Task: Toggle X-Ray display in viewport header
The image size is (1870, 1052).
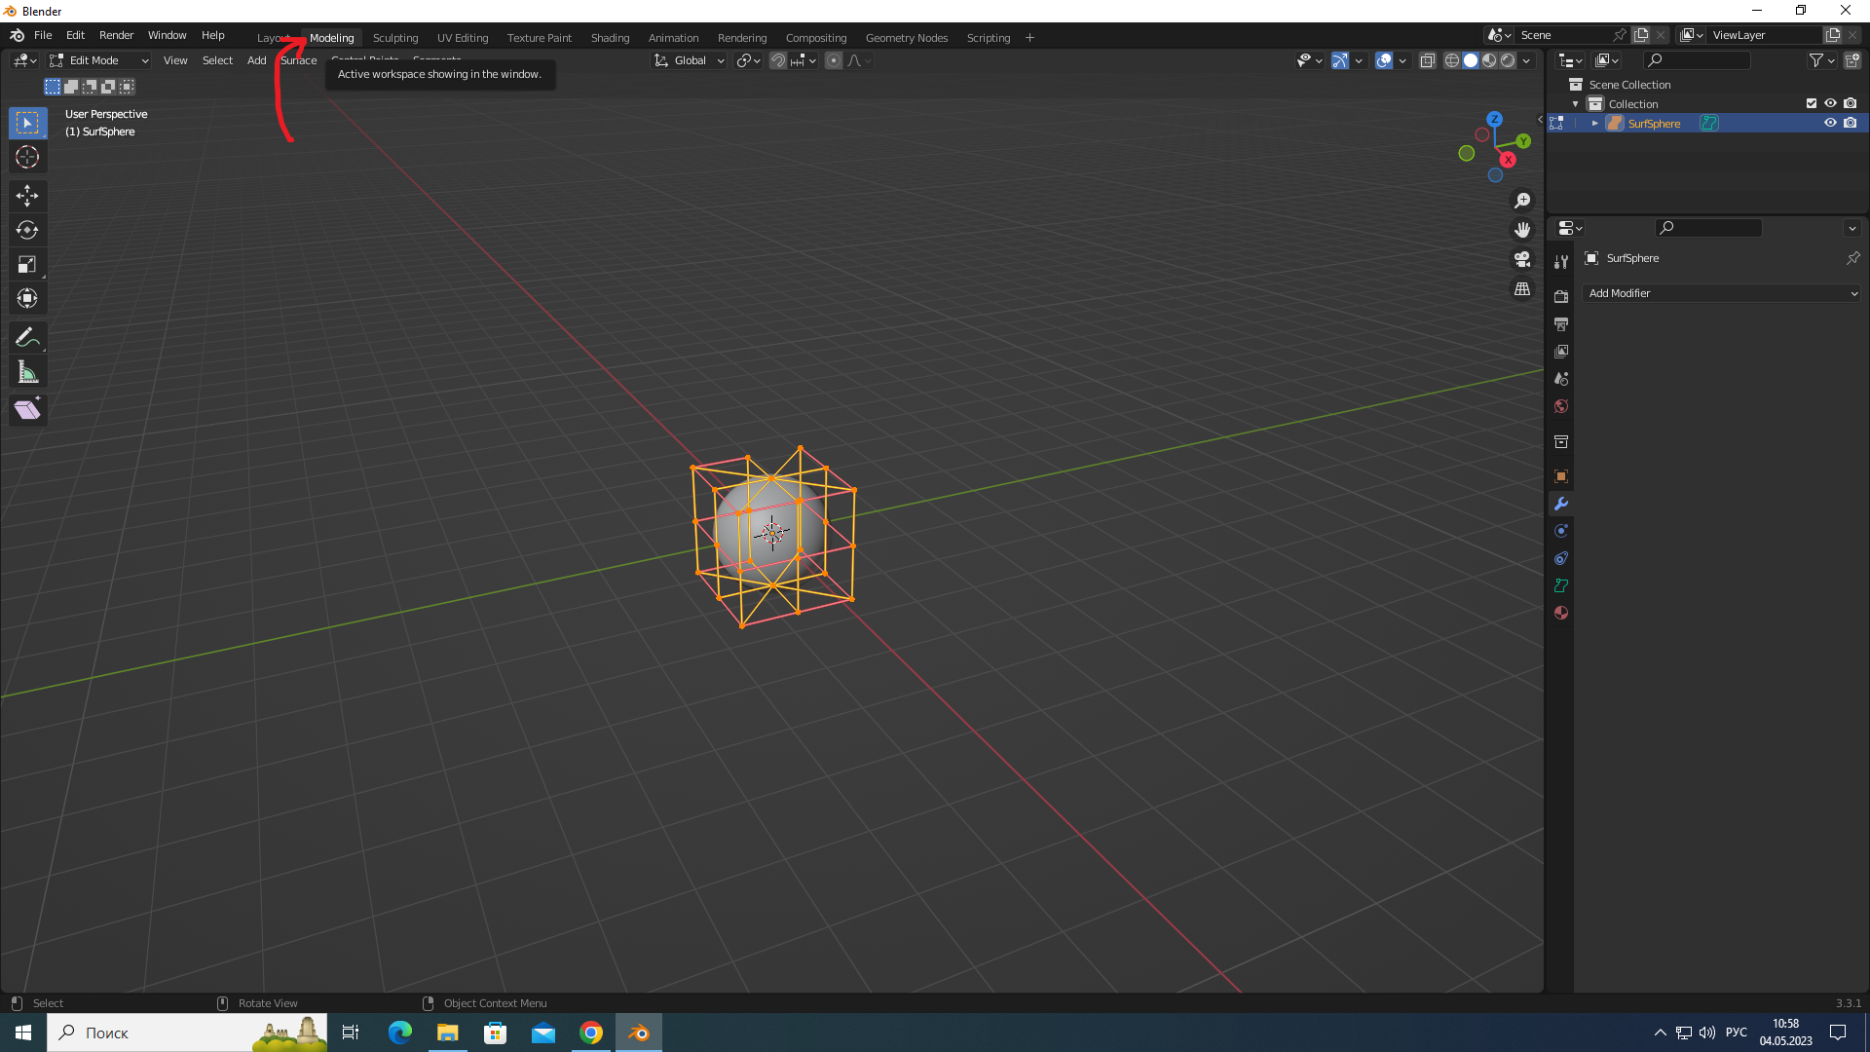Action: (1427, 60)
